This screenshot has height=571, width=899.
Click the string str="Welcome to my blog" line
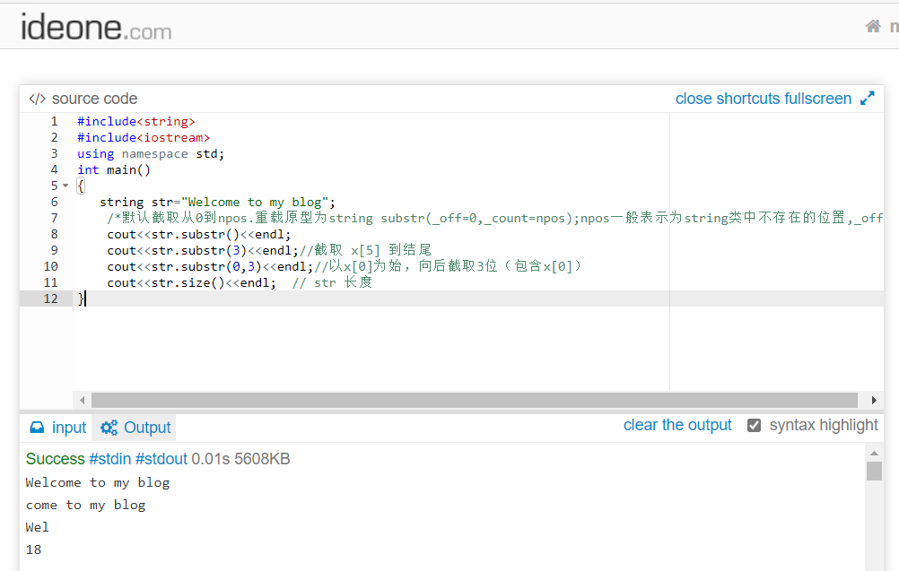click(217, 203)
